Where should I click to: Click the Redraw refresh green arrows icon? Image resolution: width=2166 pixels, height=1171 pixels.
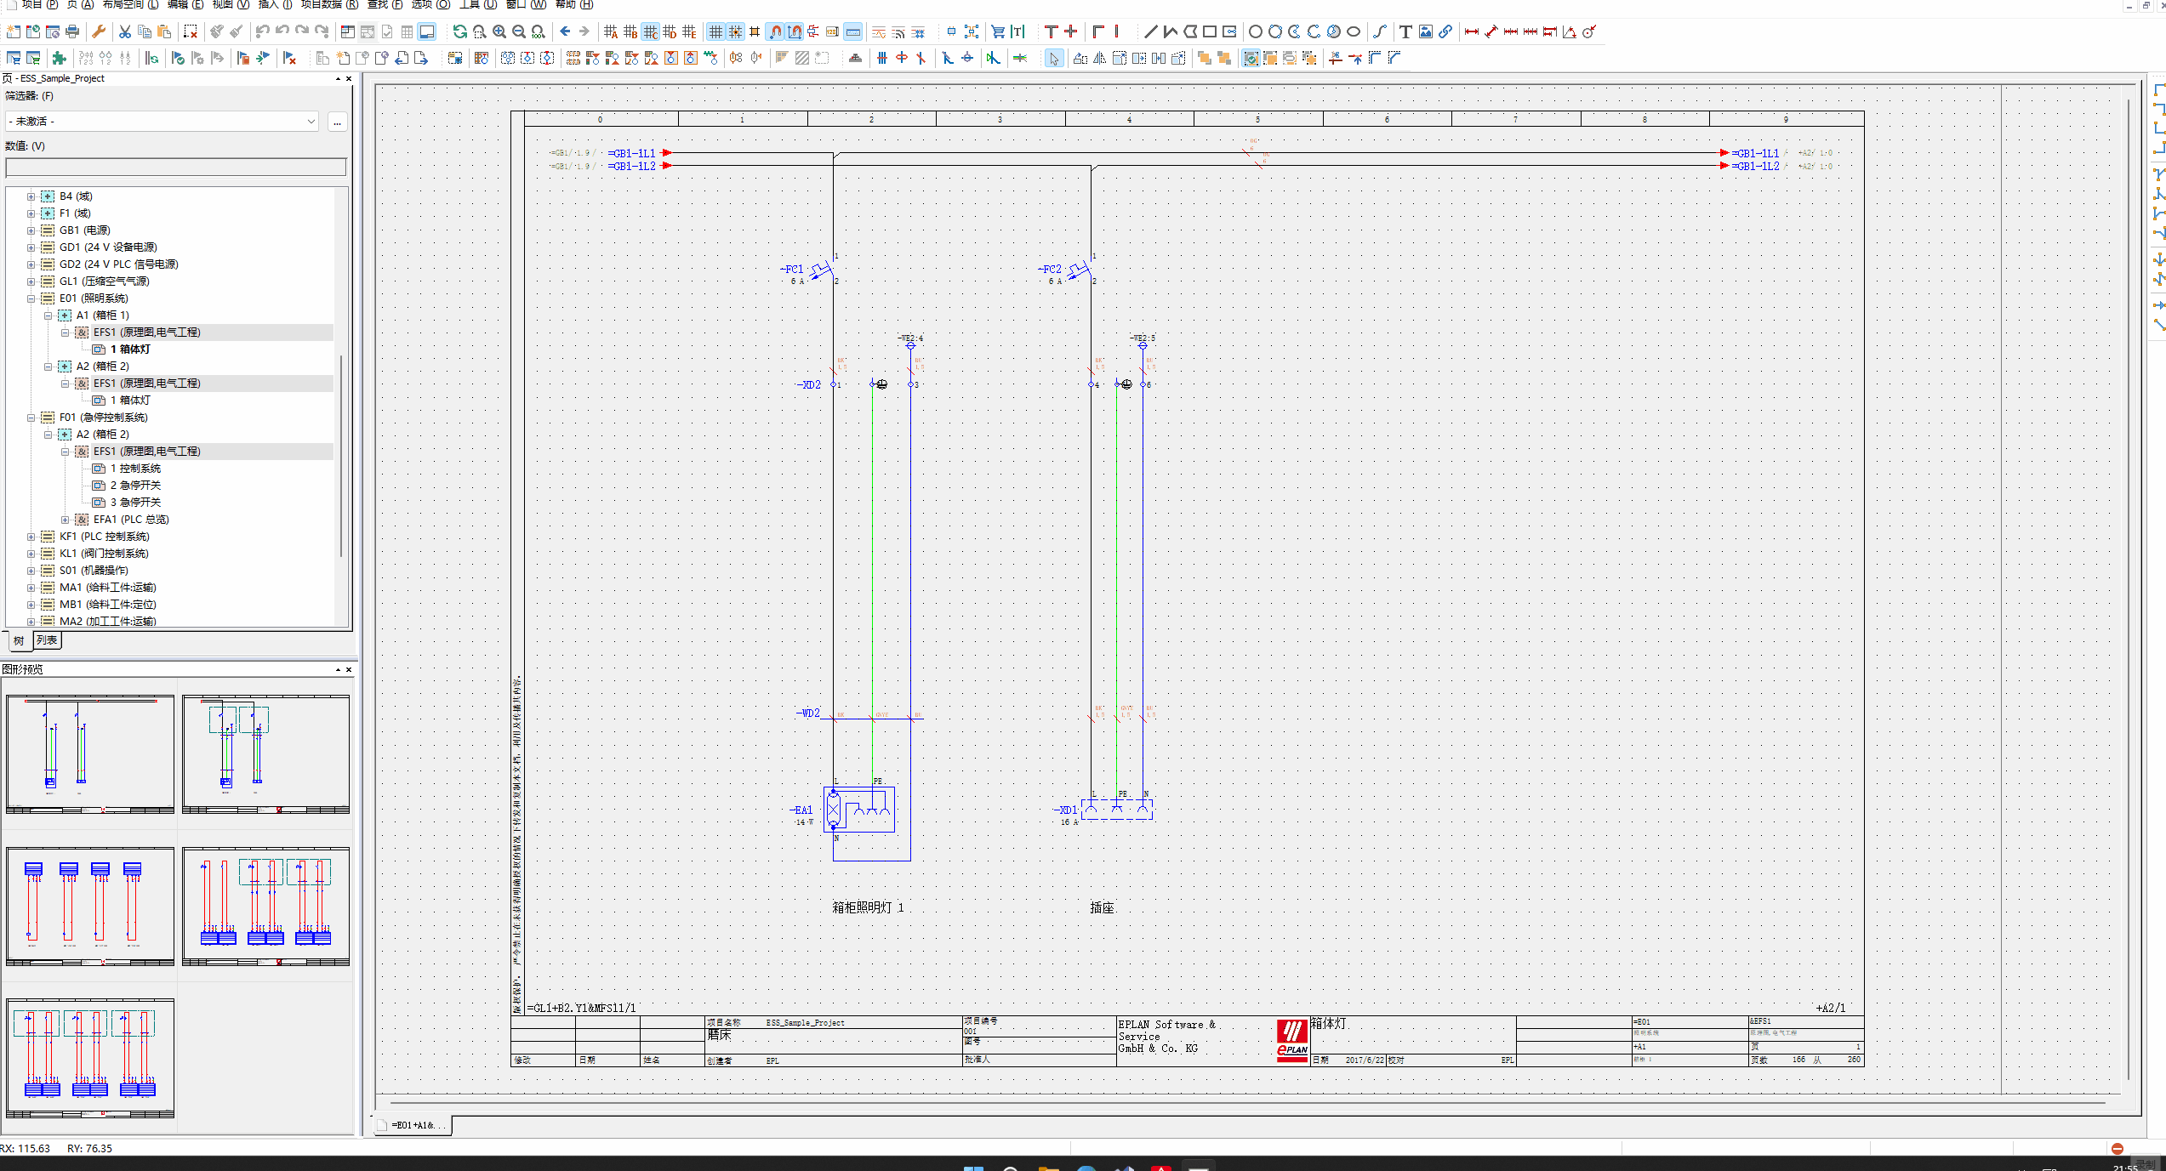click(459, 32)
